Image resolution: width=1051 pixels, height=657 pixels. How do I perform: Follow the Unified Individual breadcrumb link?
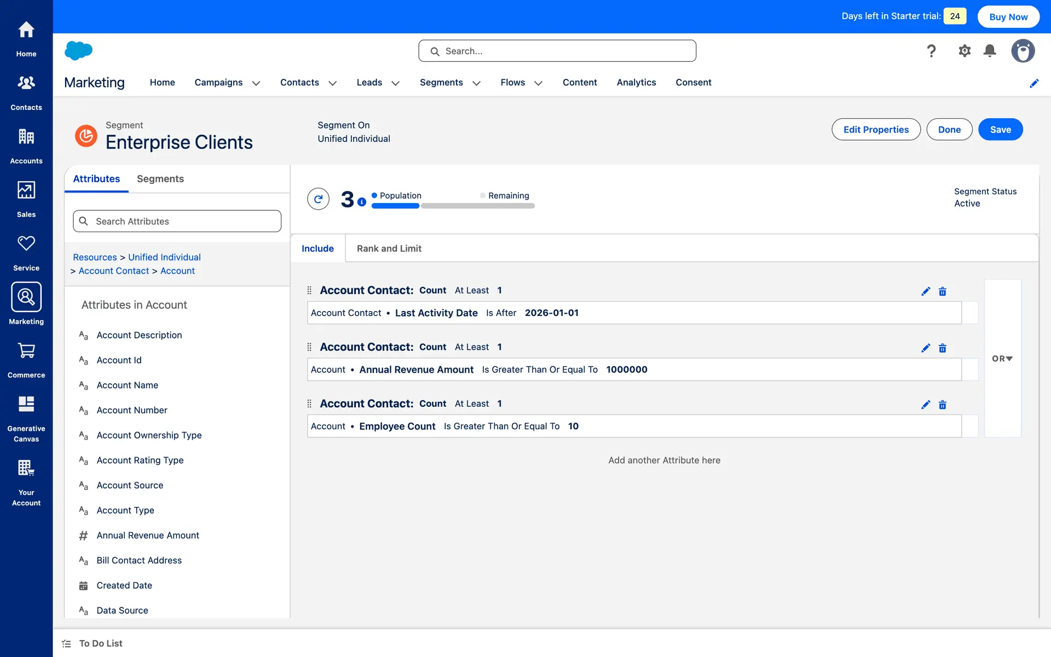click(164, 257)
